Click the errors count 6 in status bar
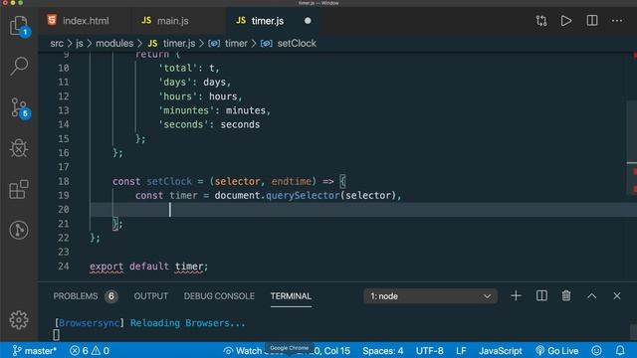The image size is (637, 358). coord(79,350)
